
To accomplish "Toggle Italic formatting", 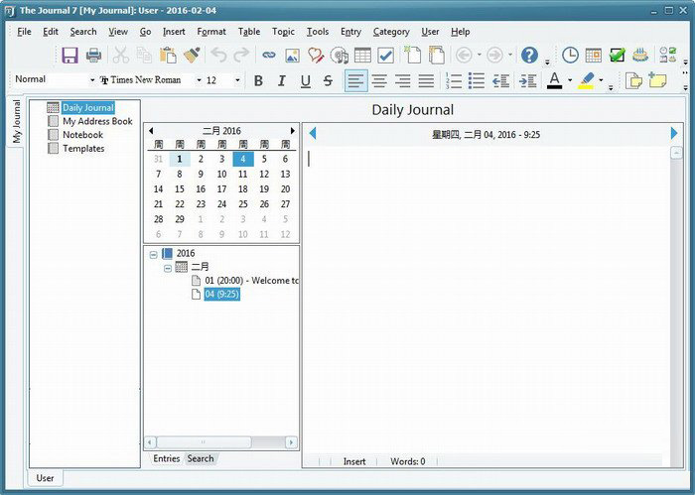I will click(281, 81).
